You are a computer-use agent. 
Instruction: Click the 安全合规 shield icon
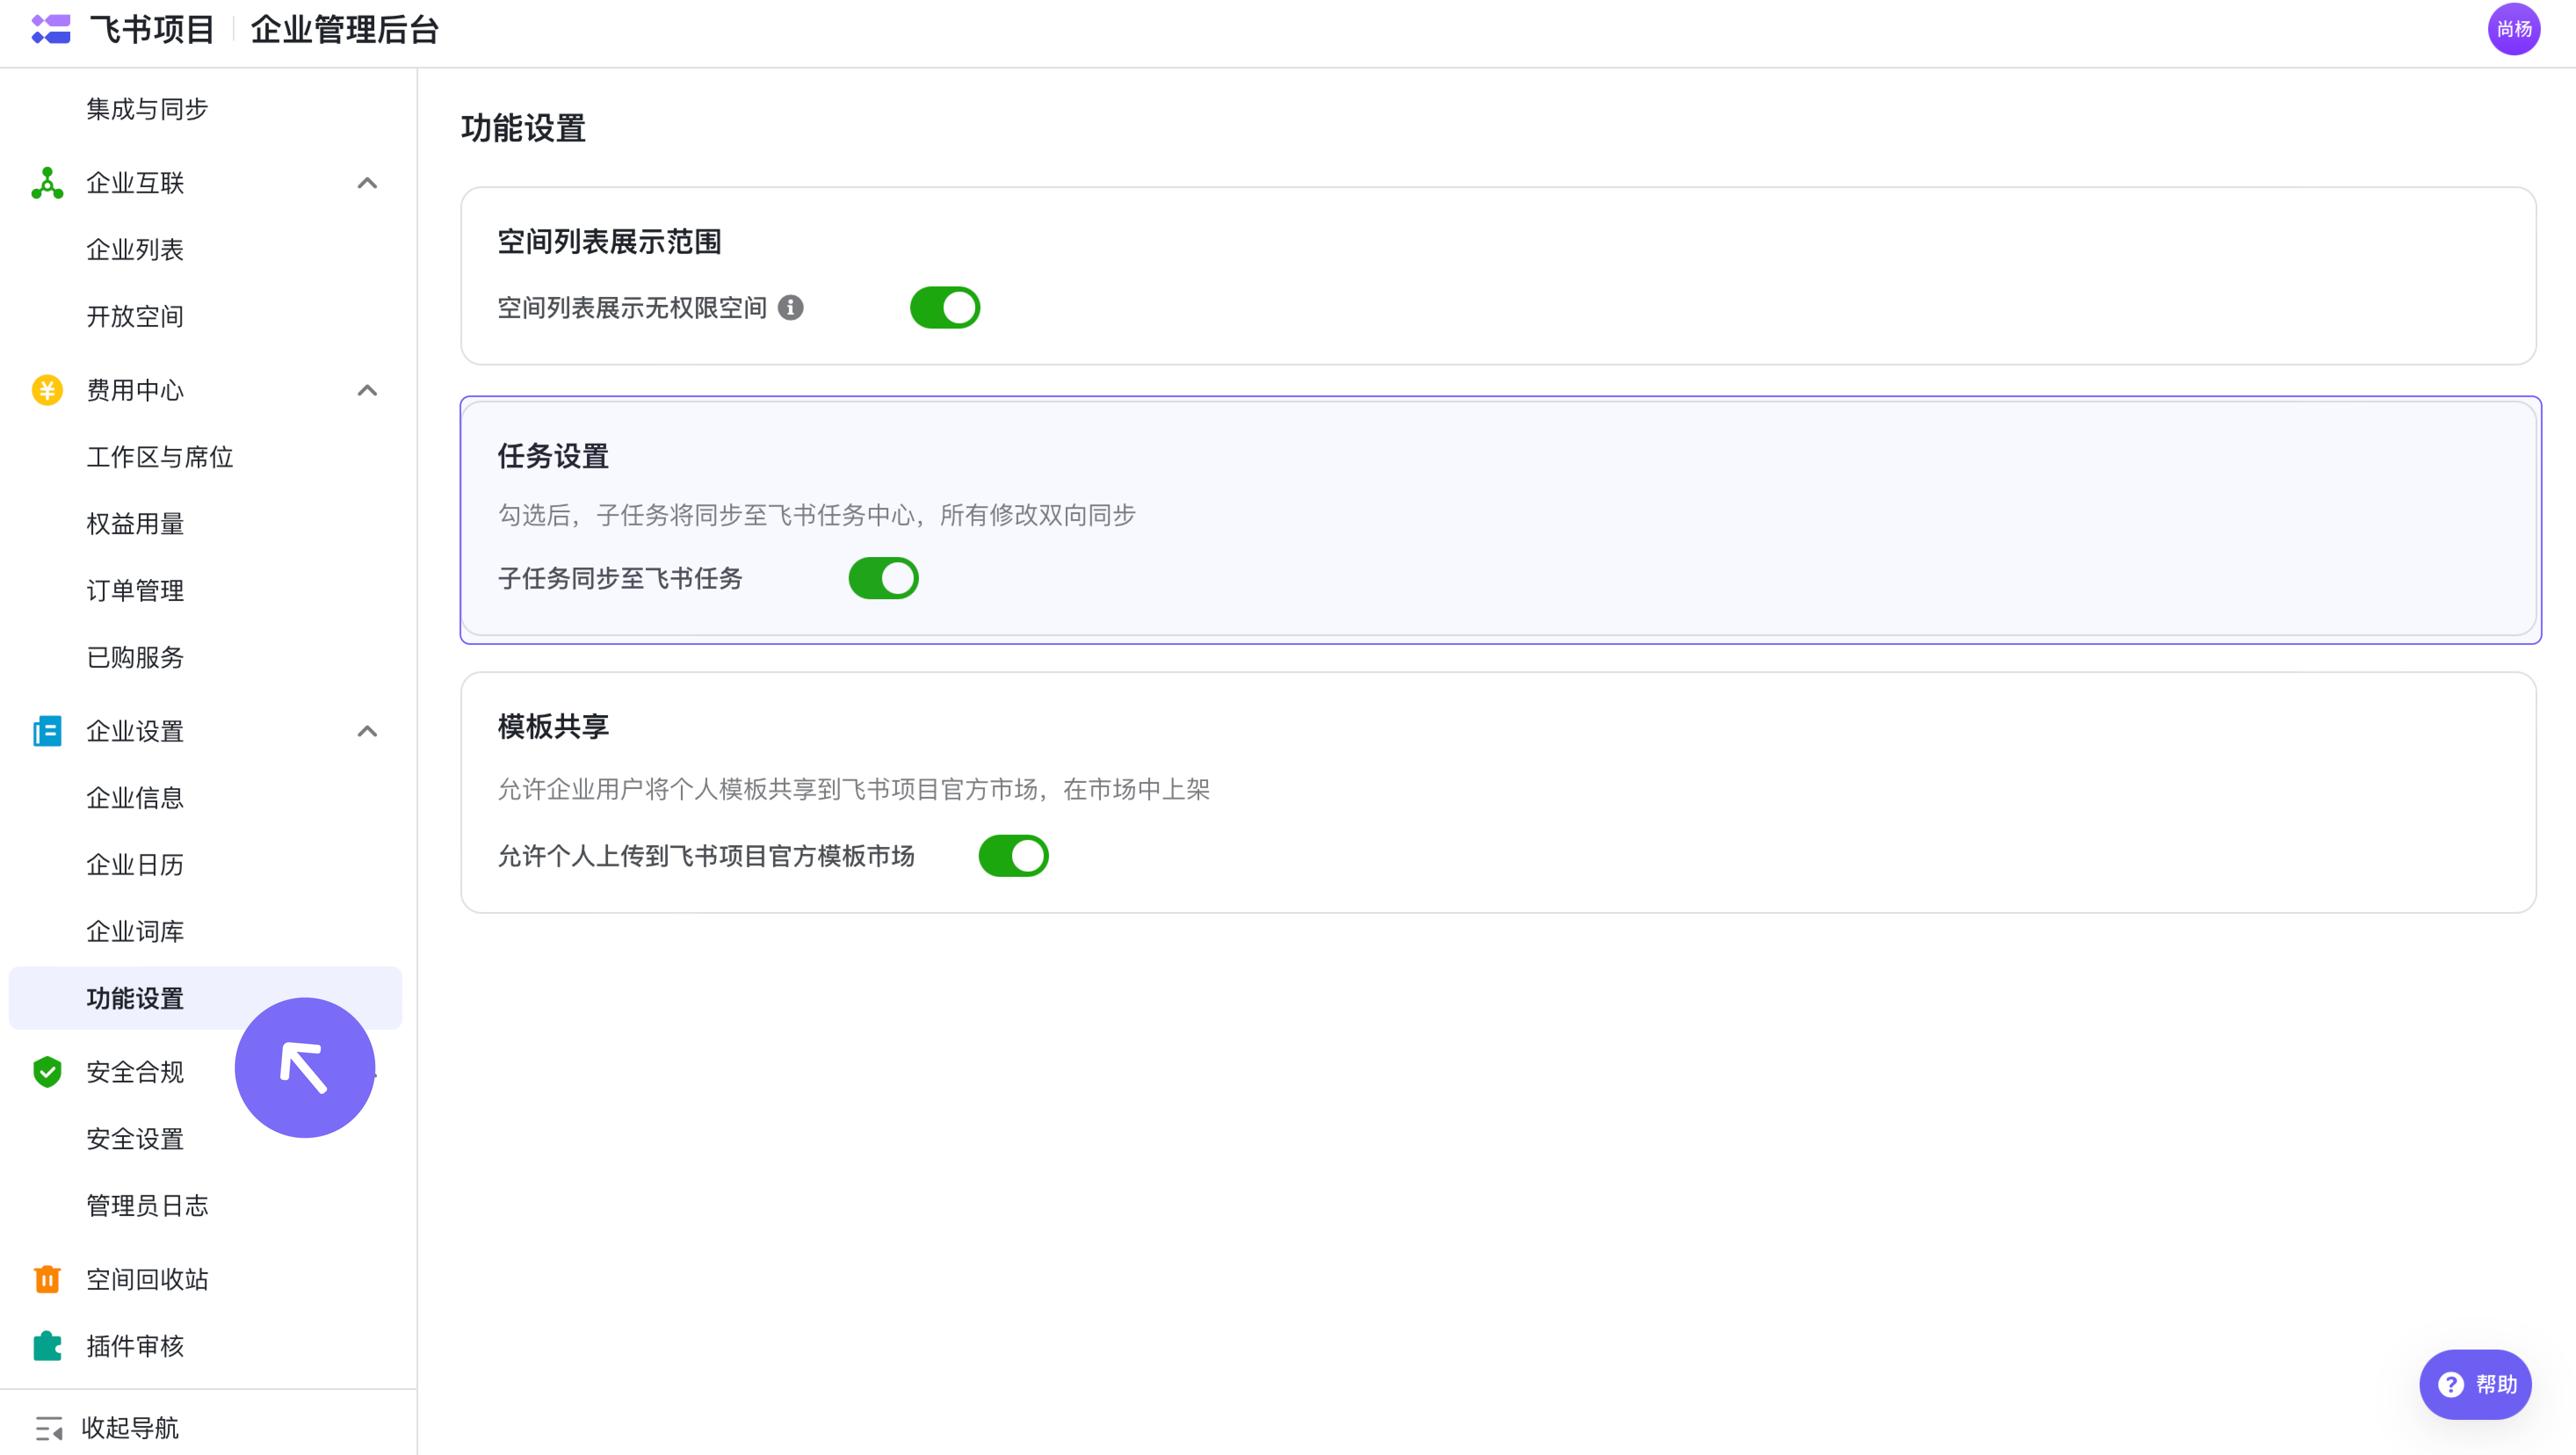[47, 1072]
